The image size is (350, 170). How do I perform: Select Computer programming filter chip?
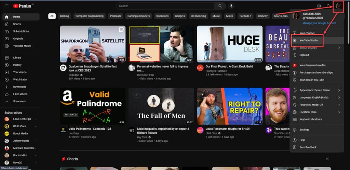point(90,16)
